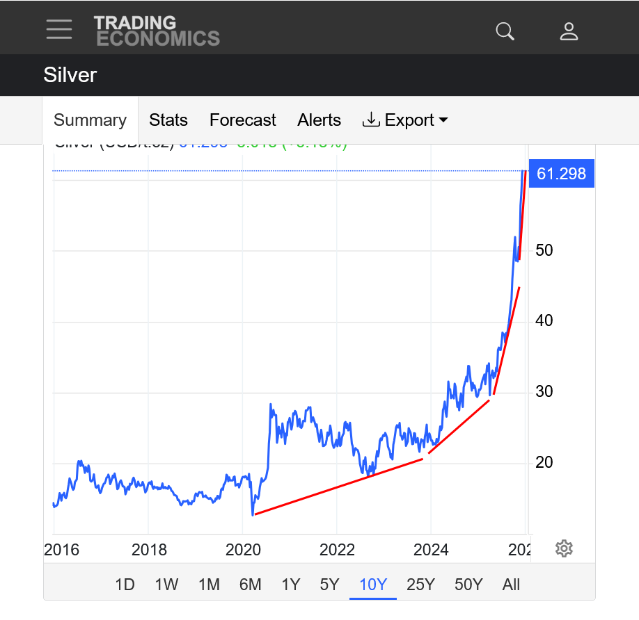Image resolution: width=639 pixels, height=620 pixels.
Task: Select the 5Y time range
Action: point(329,585)
